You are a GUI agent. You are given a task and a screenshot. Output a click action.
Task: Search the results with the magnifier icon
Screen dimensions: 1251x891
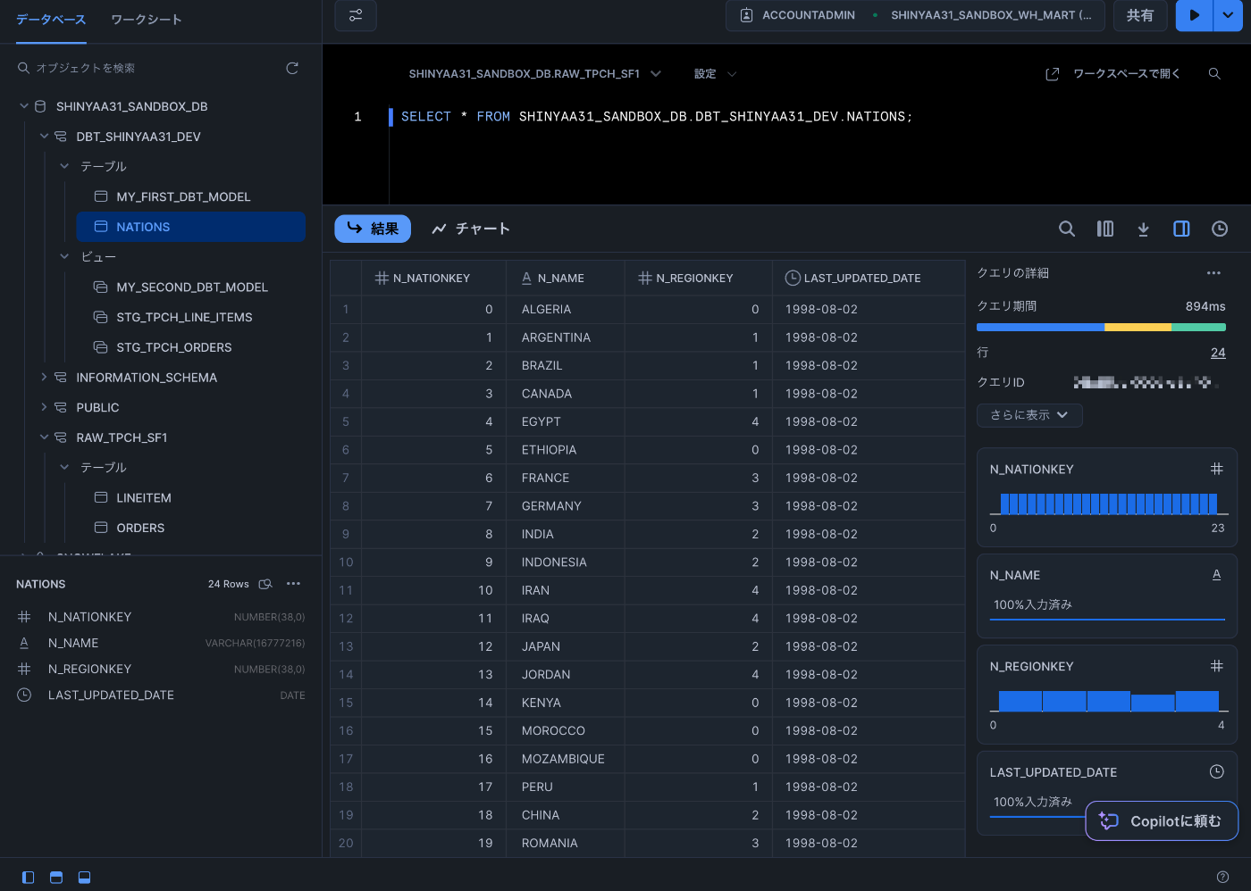point(1067,229)
